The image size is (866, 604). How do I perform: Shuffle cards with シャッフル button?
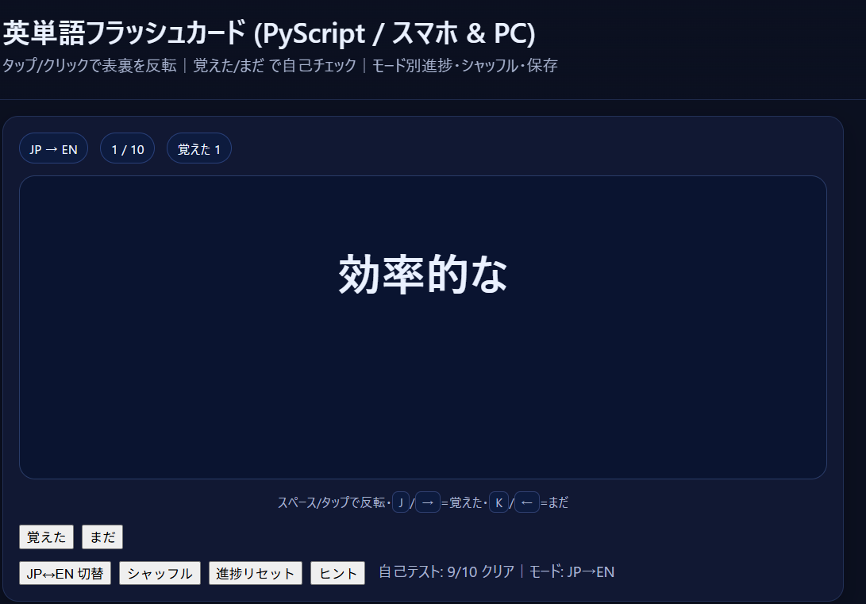[160, 573]
